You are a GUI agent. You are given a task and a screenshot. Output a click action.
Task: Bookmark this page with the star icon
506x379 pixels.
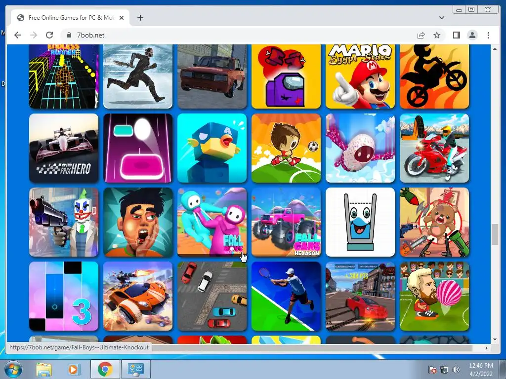coord(437,35)
